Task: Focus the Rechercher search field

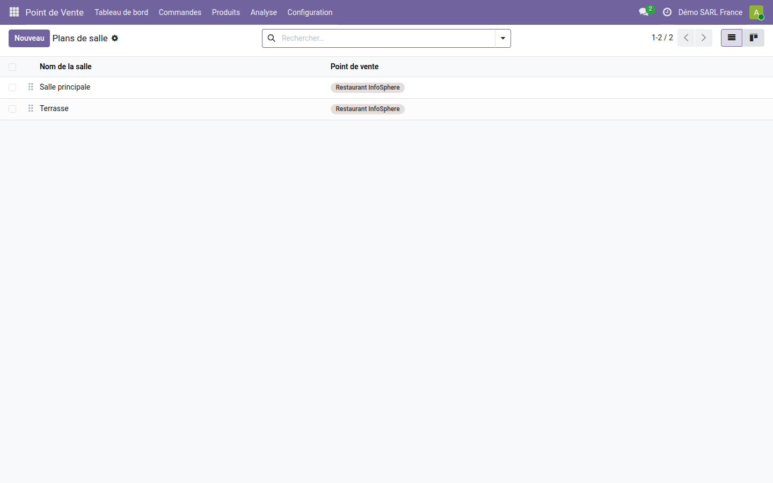Action: point(386,38)
